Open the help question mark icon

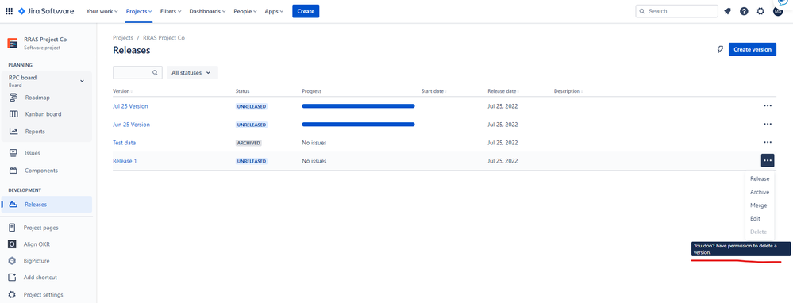click(x=744, y=11)
